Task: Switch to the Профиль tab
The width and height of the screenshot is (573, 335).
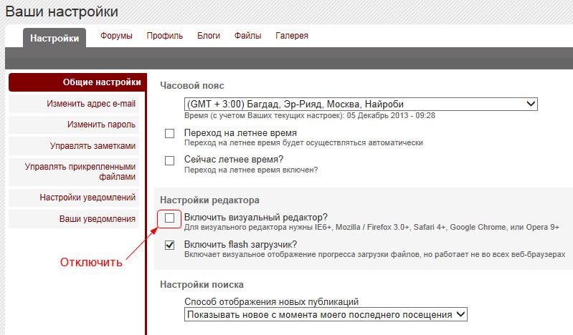Action: (164, 36)
